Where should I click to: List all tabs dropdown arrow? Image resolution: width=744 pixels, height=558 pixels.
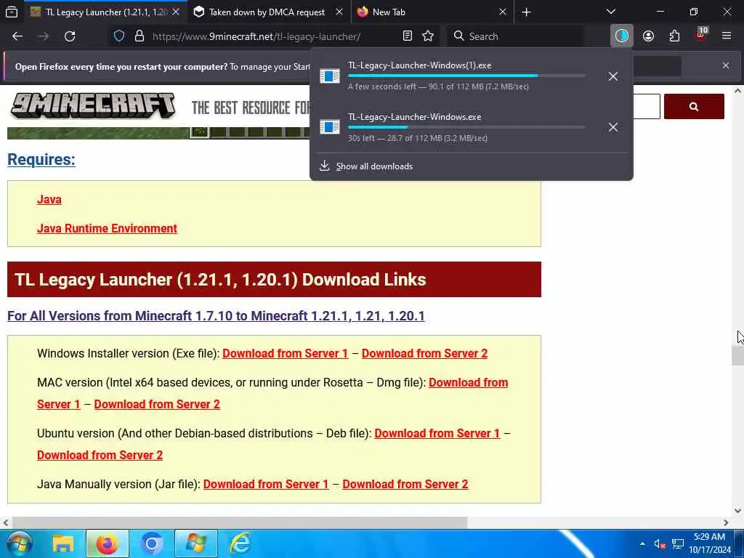[x=610, y=12]
